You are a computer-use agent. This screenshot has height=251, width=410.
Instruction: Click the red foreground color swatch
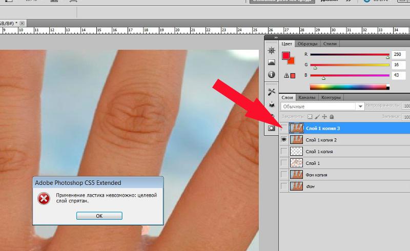[x=285, y=55]
